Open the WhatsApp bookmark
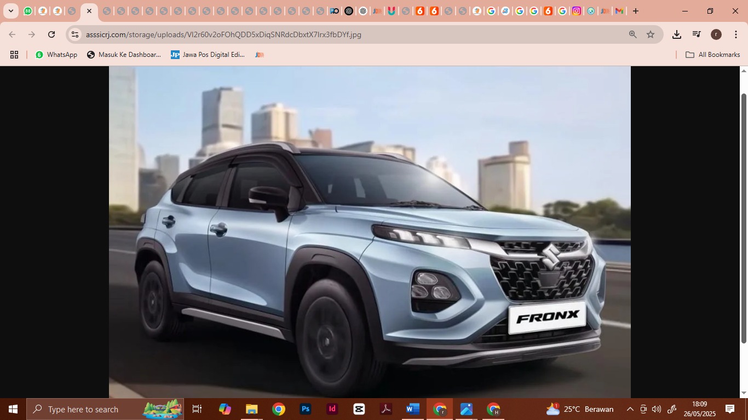Screen dimensions: 748x420 [x=56, y=55]
